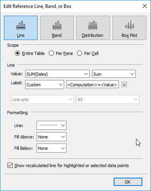Edit the custom label text field
The width and height of the screenshot is (151, 191).
click(x=92, y=84)
